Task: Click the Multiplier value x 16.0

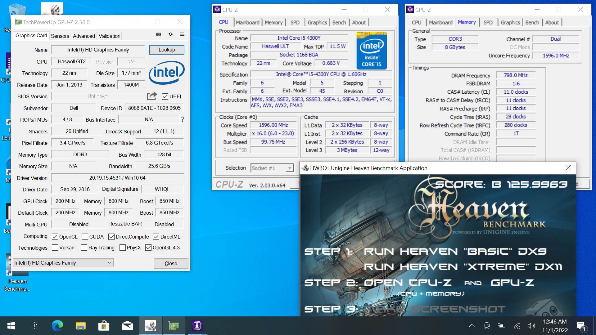Action: (273, 133)
